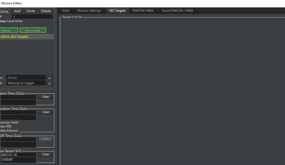Select the green Generated button
Screen dimensions: 285x165
click(33, 30)
